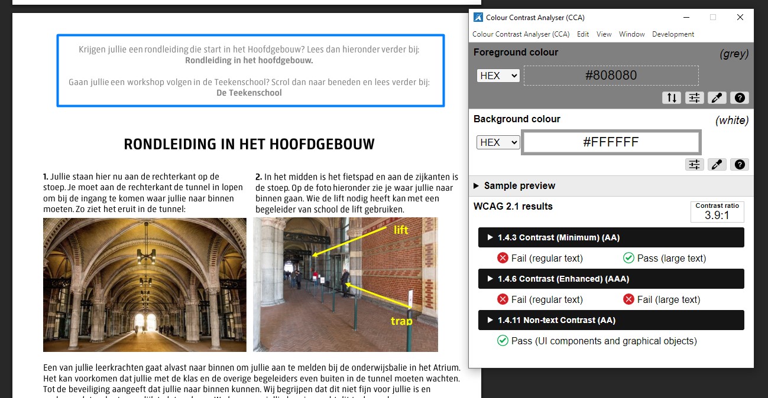Open foreground colour sliders panel
The image size is (768, 398).
(x=694, y=98)
